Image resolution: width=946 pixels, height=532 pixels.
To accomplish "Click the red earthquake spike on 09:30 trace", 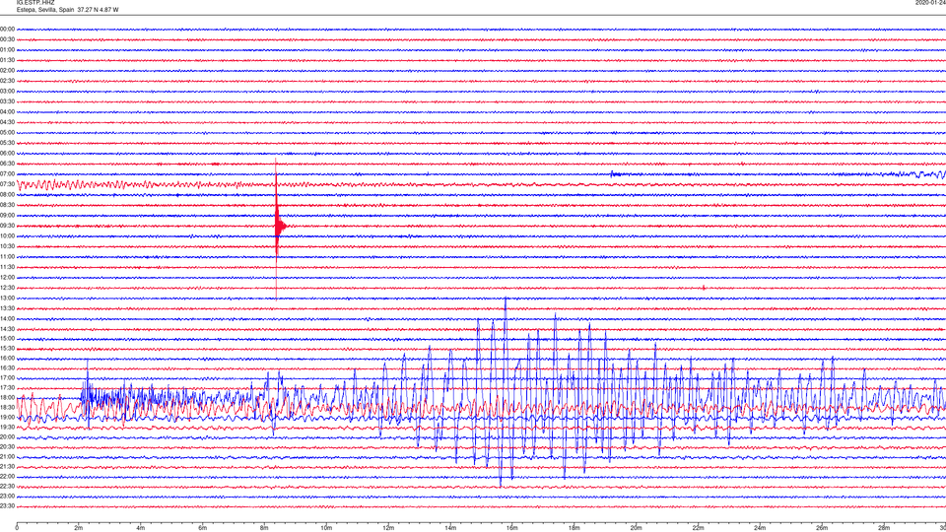I will [278, 227].
